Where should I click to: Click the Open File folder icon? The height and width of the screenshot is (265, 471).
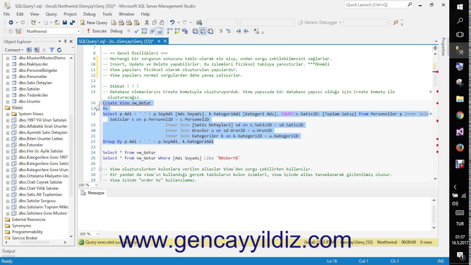(x=57, y=22)
